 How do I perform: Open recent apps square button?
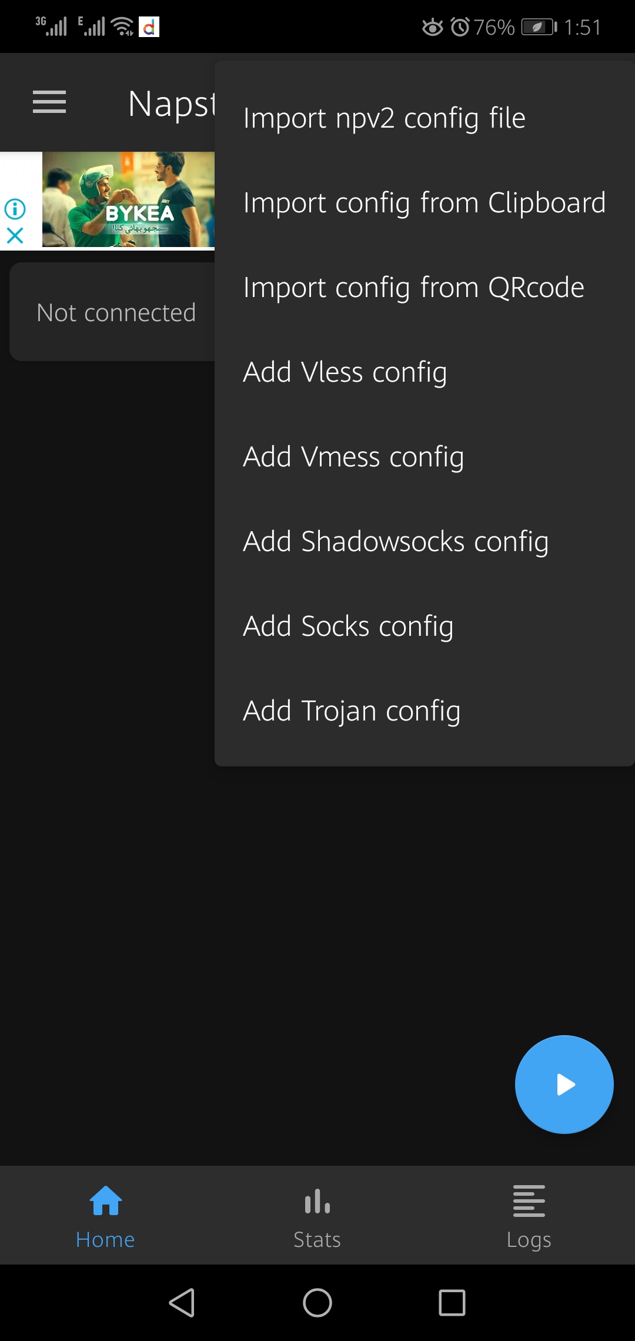point(452,1303)
